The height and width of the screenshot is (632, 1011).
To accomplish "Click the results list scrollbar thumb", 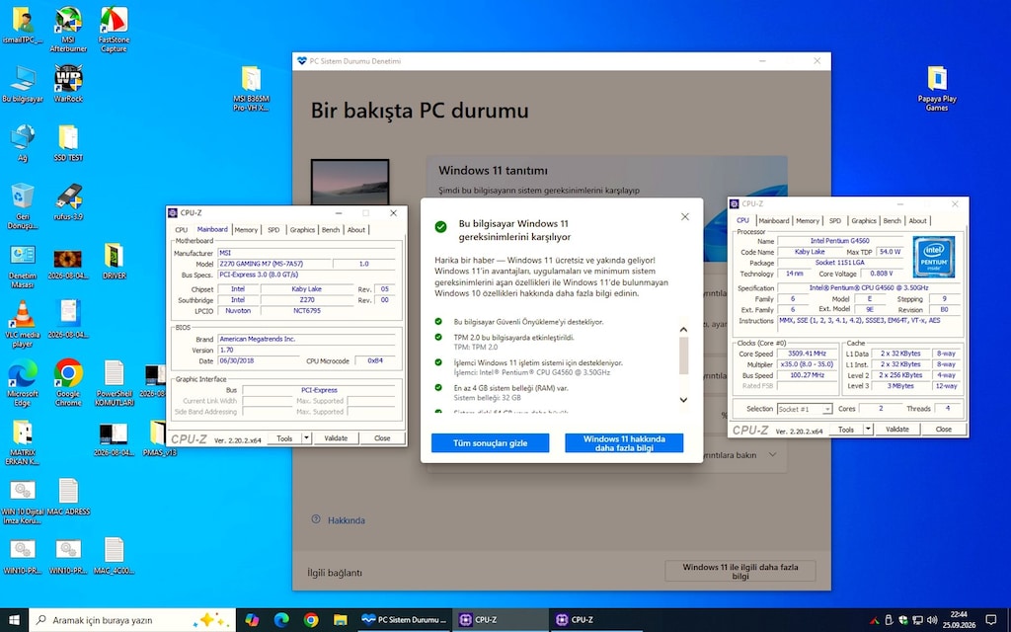I will pyautogui.click(x=683, y=355).
